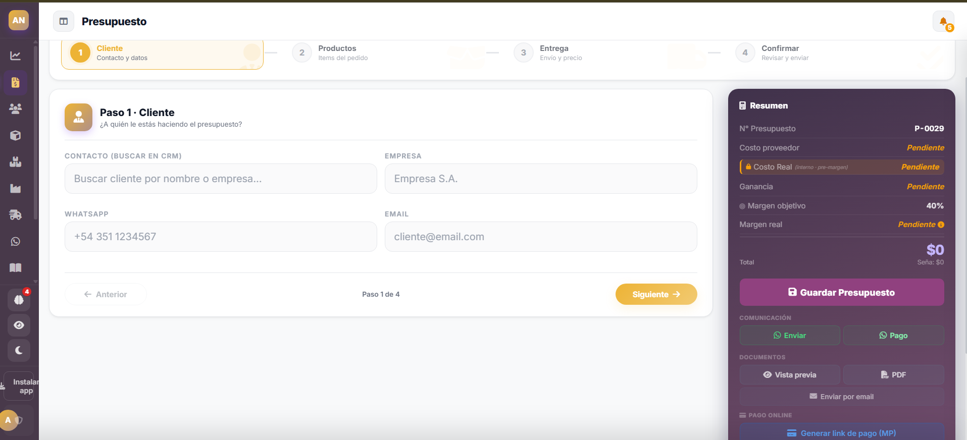
Task: Click the Margen real info icon
Action: (941, 225)
